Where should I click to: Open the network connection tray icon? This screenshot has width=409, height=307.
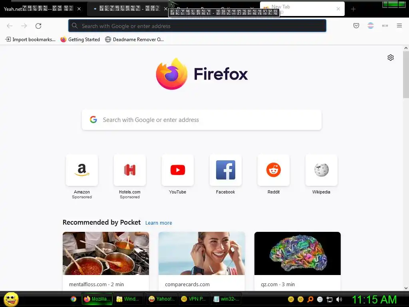tap(330, 299)
